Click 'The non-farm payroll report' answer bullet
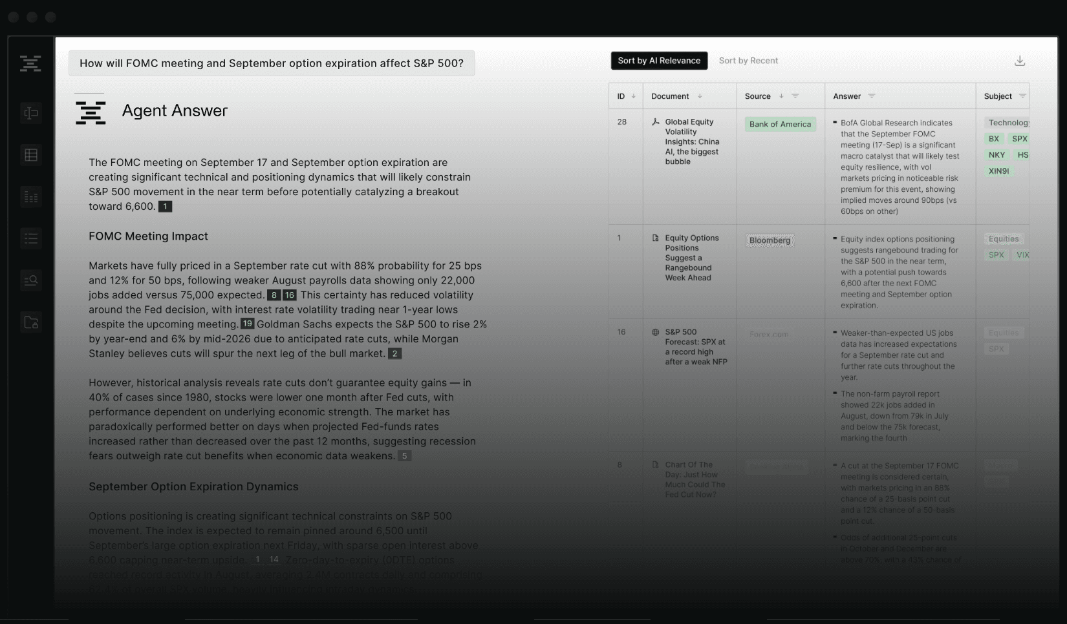The width and height of the screenshot is (1067, 624). click(895, 416)
